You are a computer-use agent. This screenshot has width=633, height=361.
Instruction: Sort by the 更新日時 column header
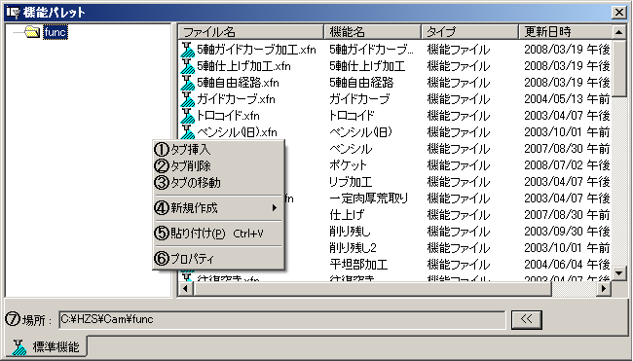(x=565, y=31)
